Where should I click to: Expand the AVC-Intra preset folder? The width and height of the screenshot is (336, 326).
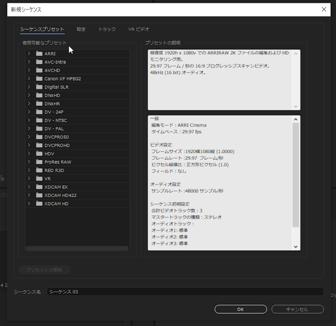pyautogui.click(x=29, y=62)
